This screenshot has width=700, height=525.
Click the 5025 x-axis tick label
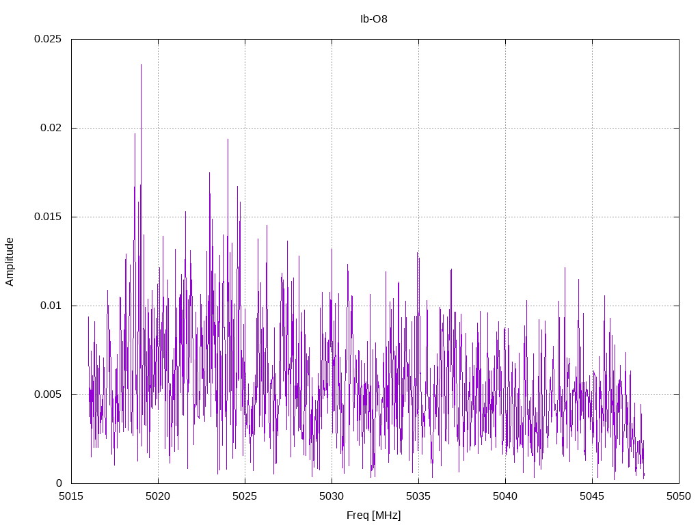(245, 496)
